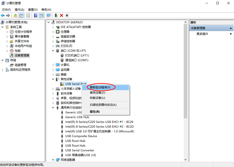Select 设备管理器 in the left tree
The height and width of the screenshot is (167, 234).
tap(22, 56)
